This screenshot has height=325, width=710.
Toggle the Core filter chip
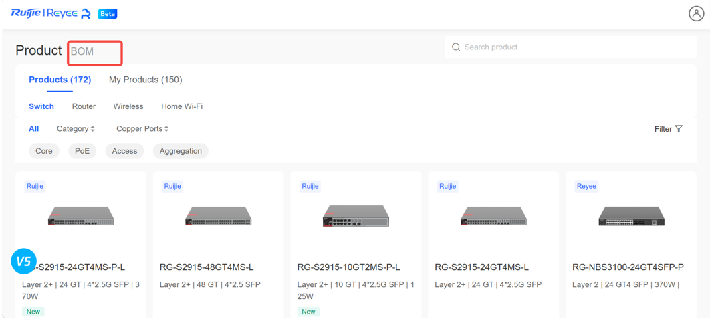(44, 151)
